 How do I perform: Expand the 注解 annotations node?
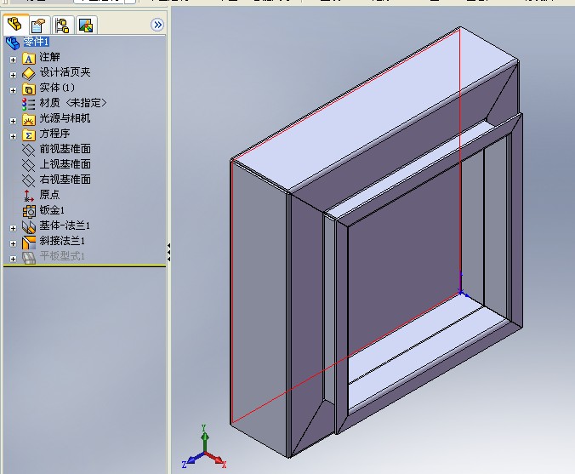point(14,60)
